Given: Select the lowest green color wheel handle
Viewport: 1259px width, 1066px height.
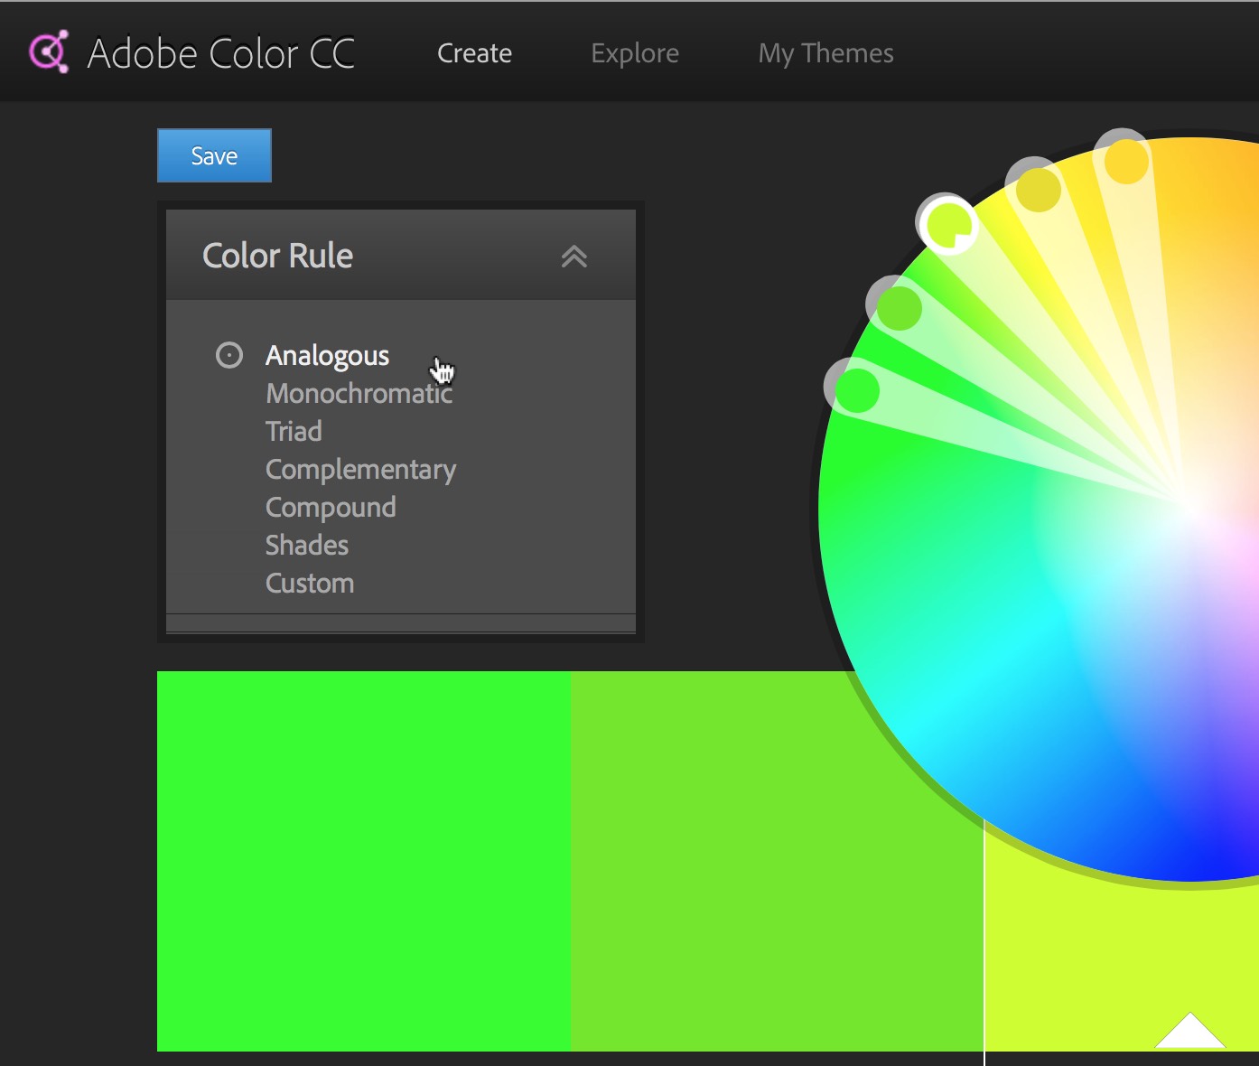Looking at the screenshot, I should [x=856, y=388].
